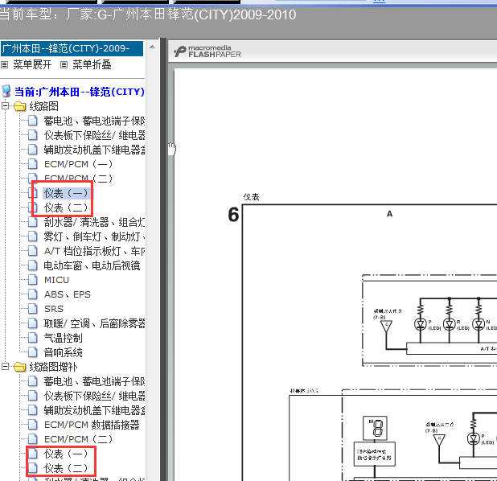Open 电动车窗、电动后视镜 diagram

(x=92, y=265)
